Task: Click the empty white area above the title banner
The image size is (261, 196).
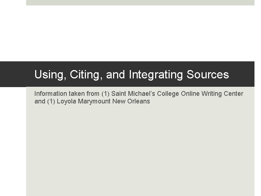Action: click(140, 33)
